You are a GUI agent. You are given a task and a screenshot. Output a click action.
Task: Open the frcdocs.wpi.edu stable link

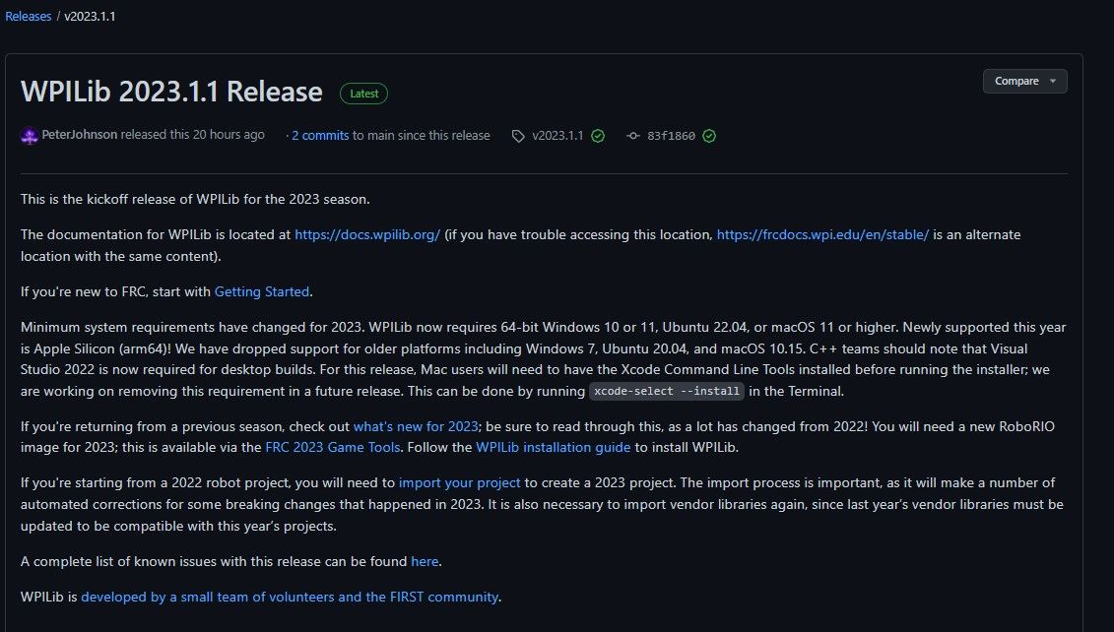[822, 234]
